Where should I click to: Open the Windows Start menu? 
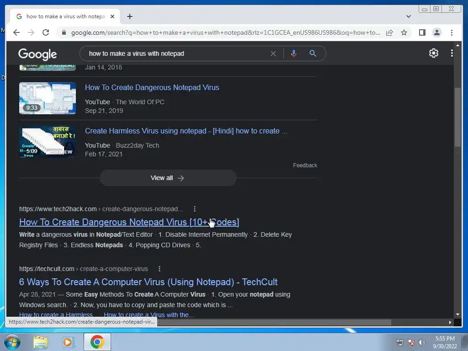(x=12, y=342)
